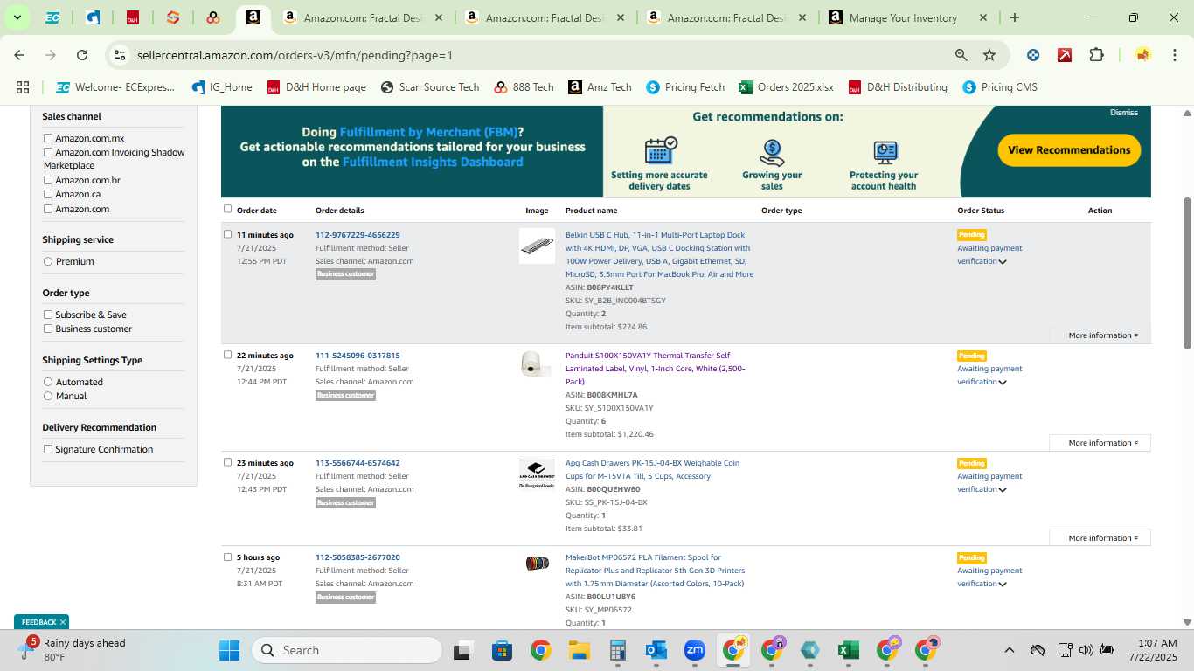Open Outlook from the taskbar
The image size is (1194, 671).
(656, 650)
